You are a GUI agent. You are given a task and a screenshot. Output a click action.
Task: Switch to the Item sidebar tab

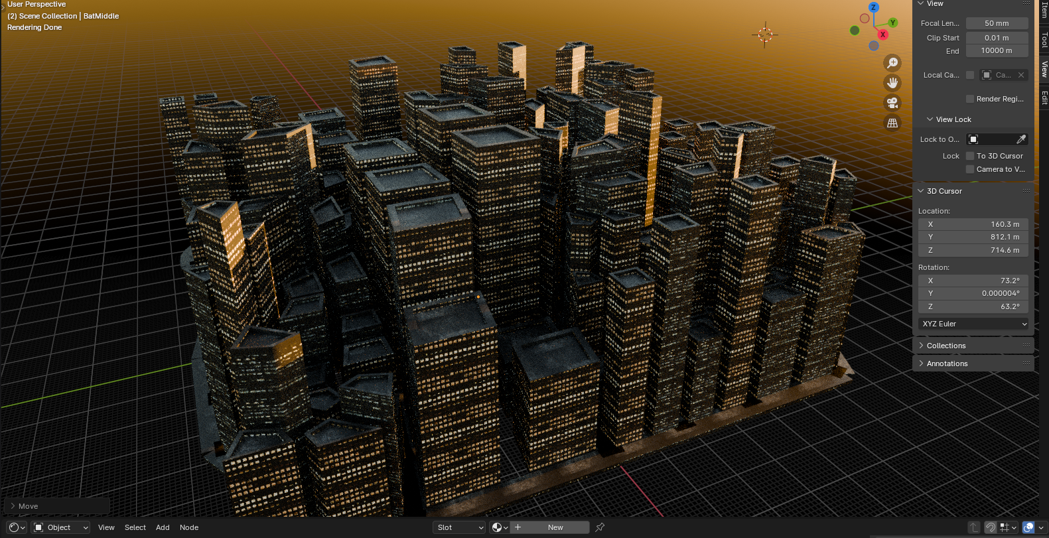click(1044, 9)
